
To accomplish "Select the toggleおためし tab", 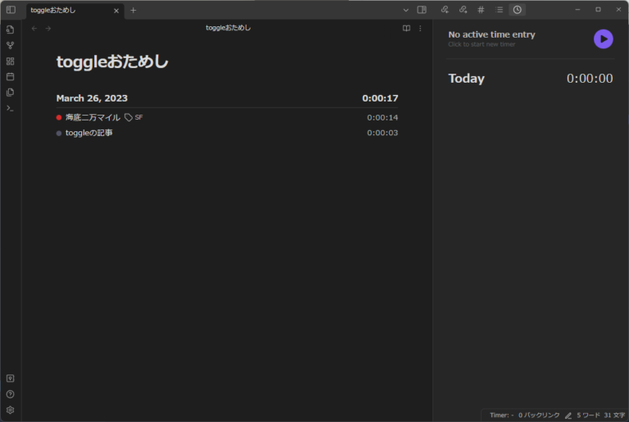I will coord(66,10).
